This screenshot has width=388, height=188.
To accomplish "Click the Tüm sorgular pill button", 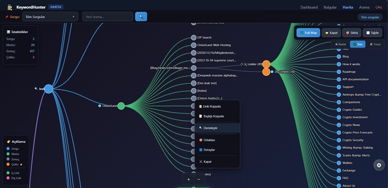I will click(370, 17).
